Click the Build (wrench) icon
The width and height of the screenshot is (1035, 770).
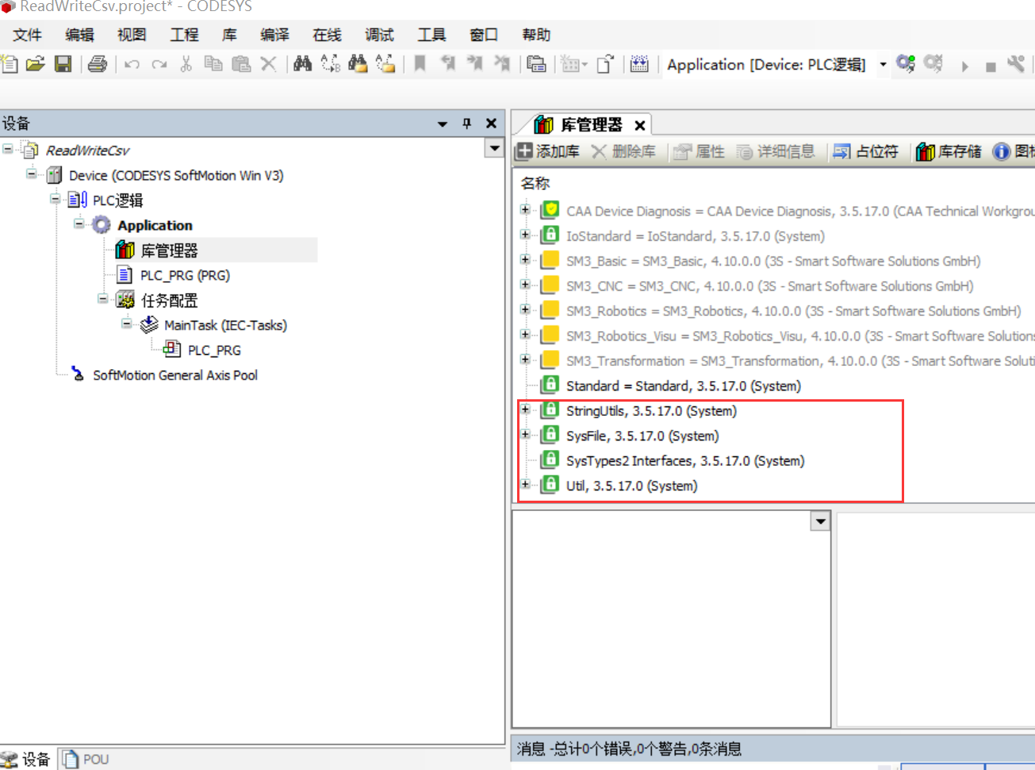(x=1016, y=64)
